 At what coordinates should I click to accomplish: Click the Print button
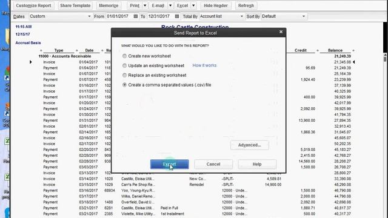click(x=135, y=5)
